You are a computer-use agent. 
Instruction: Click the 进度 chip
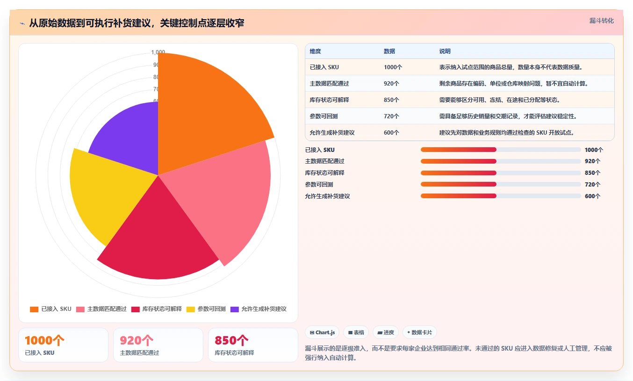(386, 332)
